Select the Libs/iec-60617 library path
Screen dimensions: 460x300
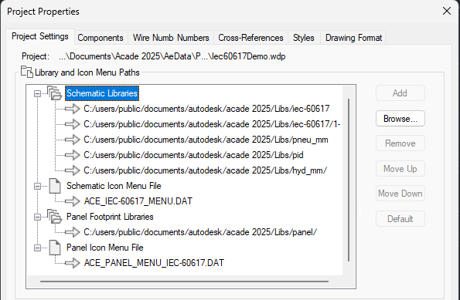pyautogui.click(x=206, y=109)
